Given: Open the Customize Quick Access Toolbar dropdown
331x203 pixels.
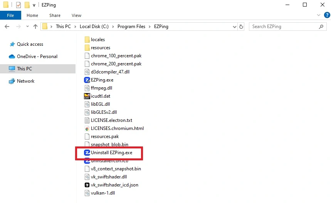Looking at the screenshot, I should (x=34, y=5).
